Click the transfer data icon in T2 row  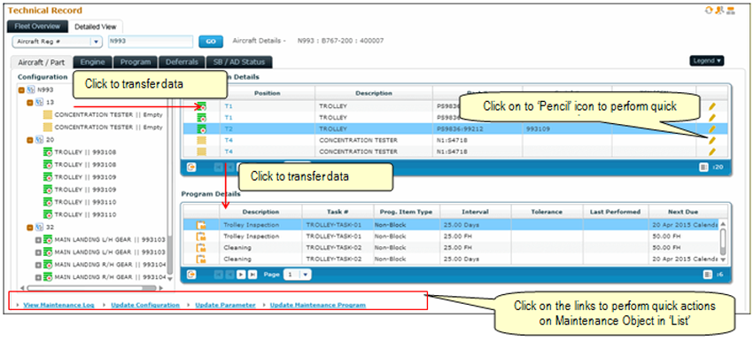point(201,129)
